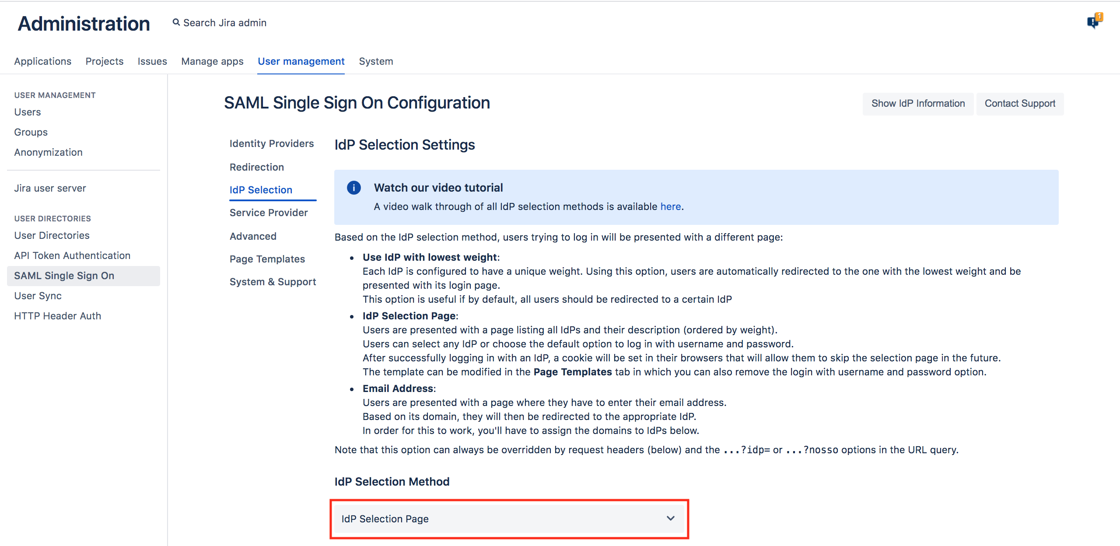This screenshot has width=1120, height=546.
Task: Open API Token Authentication in sidebar
Action: pyautogui.click(x=72, y=255)
